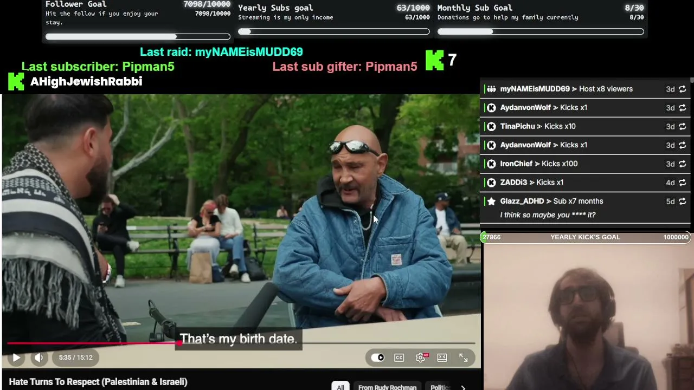The height and width of the screenshot is (390, 694).
Task: Click 'Last raid: myNAMEisMUDD69' text
Action: (x=221, y=52)
